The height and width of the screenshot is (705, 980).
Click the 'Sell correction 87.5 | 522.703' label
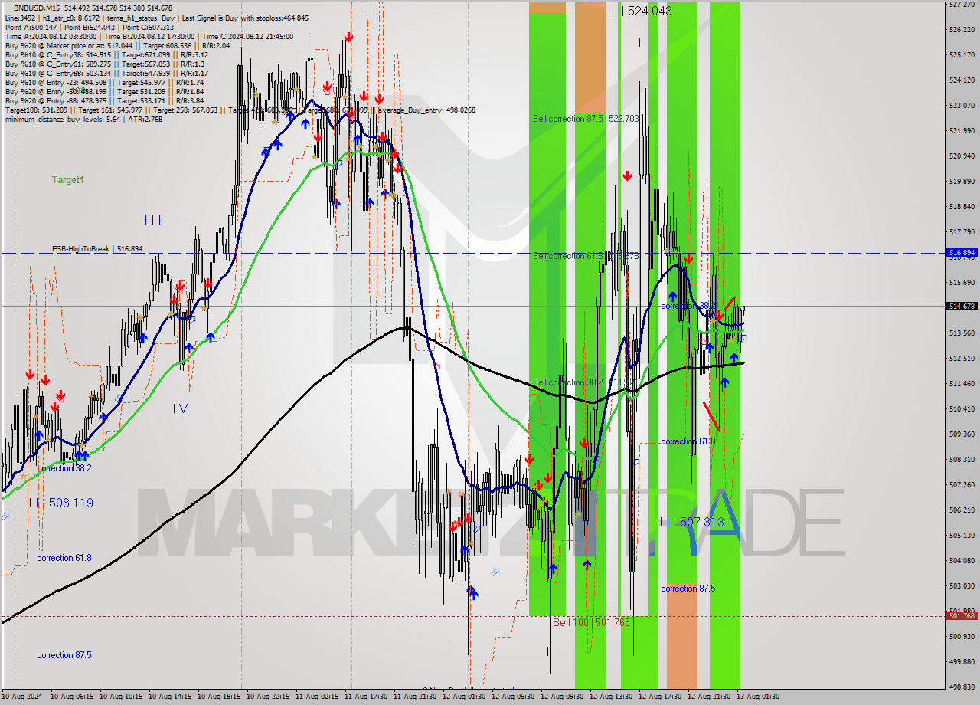click(586, 119)
